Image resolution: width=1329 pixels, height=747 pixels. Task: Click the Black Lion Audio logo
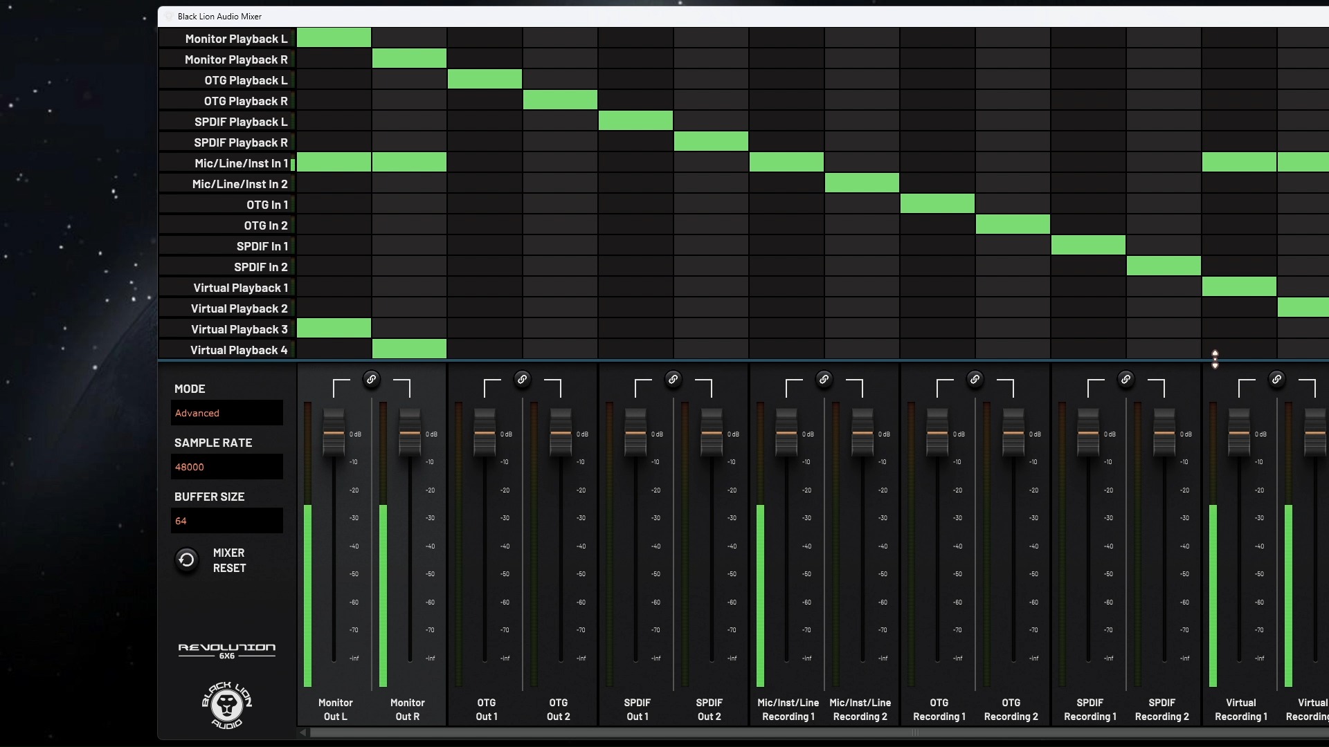coord(226,705)
